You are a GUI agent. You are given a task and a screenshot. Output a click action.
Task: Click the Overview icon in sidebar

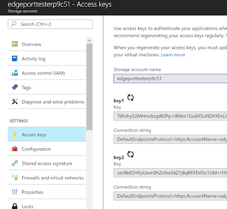[x=15, y=44]
